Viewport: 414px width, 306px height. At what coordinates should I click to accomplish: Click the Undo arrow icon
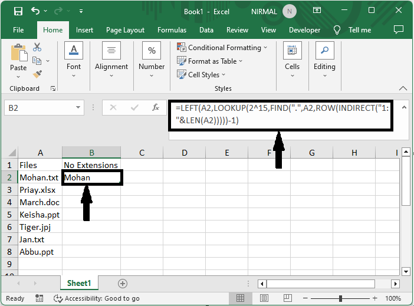tap(35, 11)
